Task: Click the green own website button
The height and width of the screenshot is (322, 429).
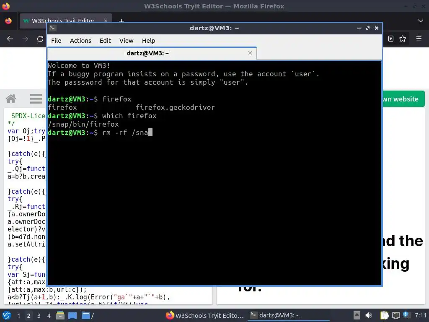Action: (403, 99)
